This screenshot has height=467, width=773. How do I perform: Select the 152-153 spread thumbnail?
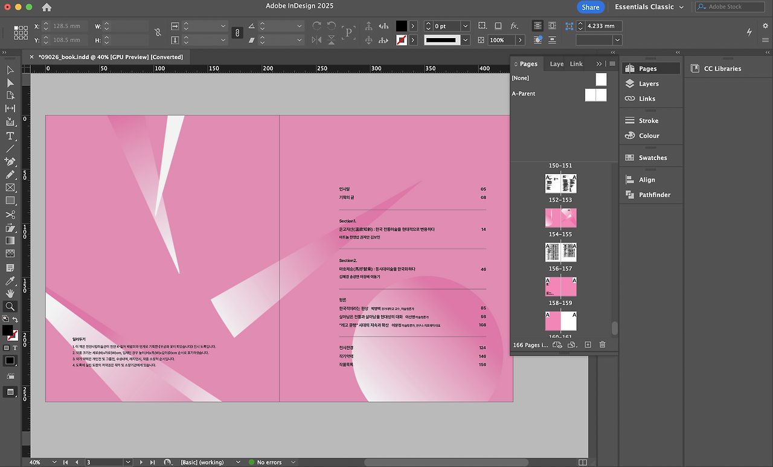pos(561,184)
